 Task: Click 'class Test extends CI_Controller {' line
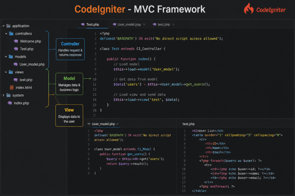(x=133, y=49)
